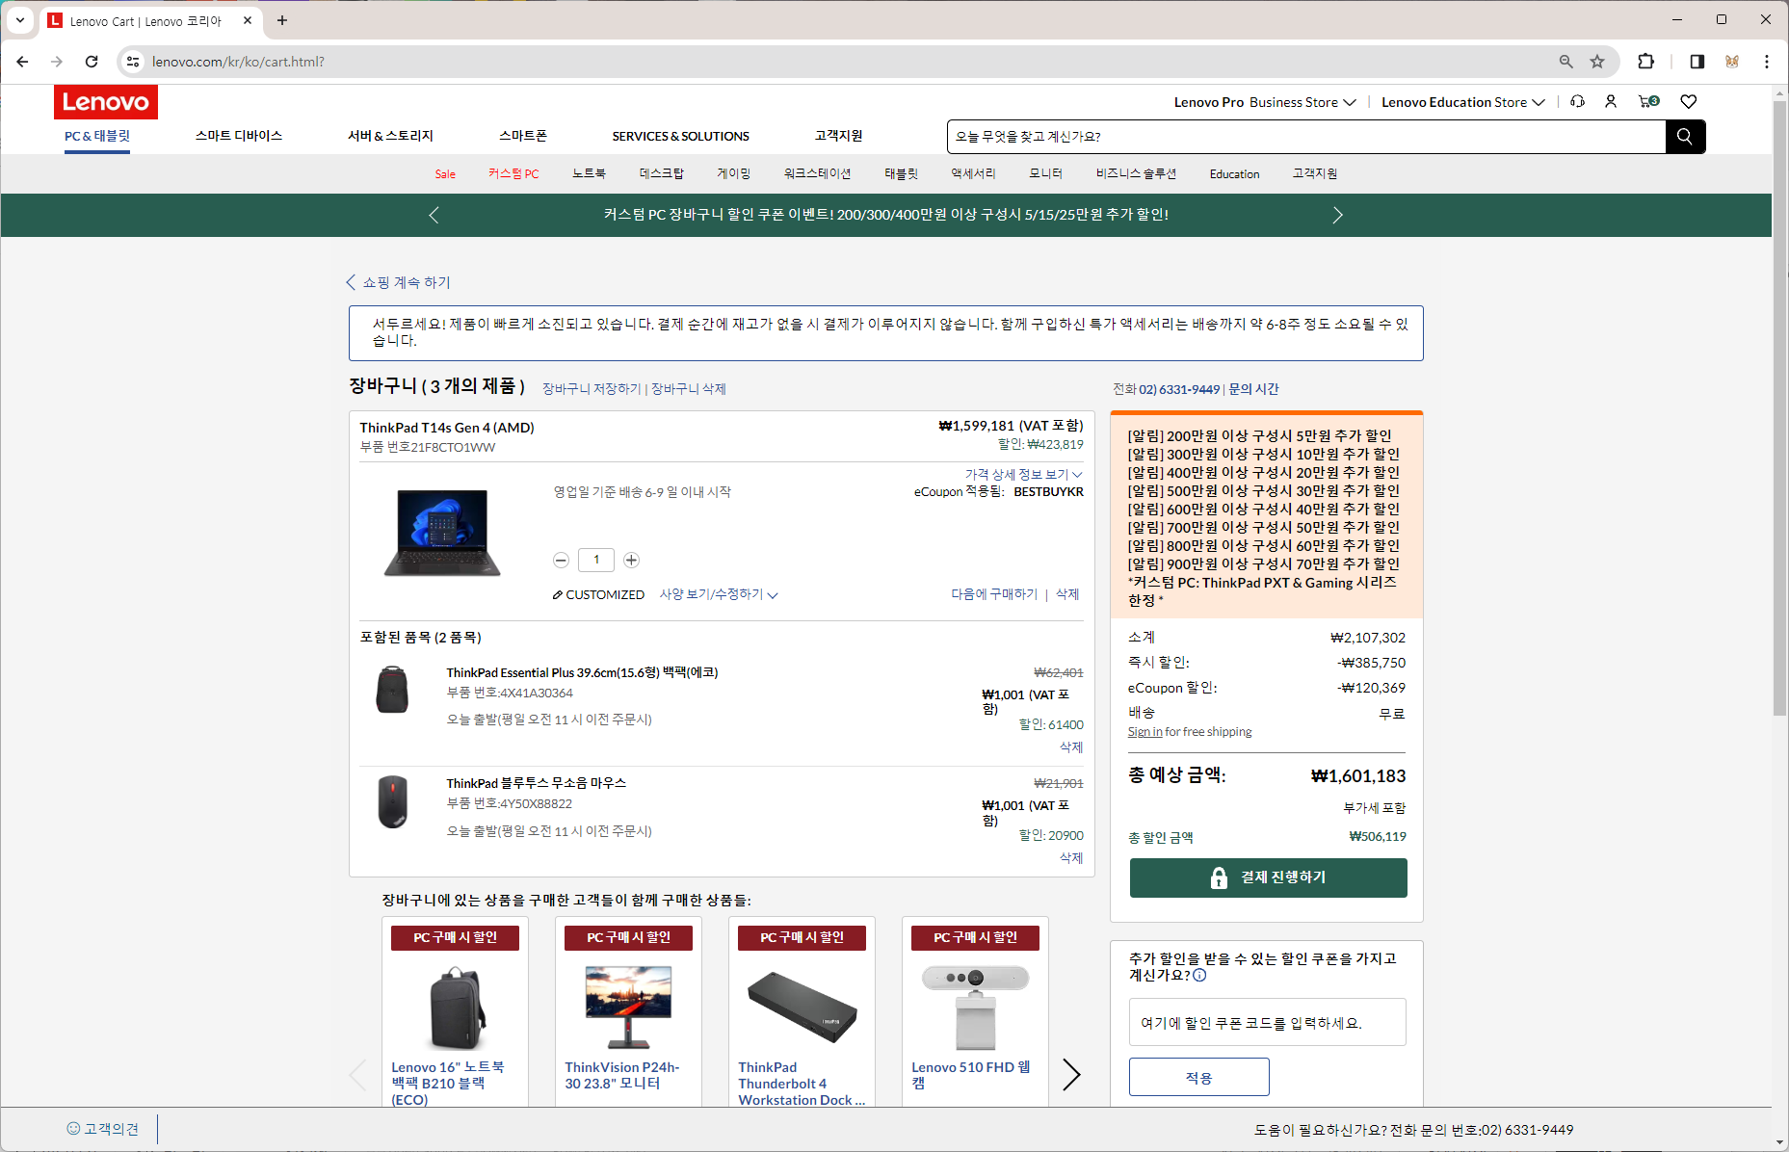This screenshot has height=1152, width=1789.
Task: Open 스마트 디바이스 menu
Action: click(239, 136)
